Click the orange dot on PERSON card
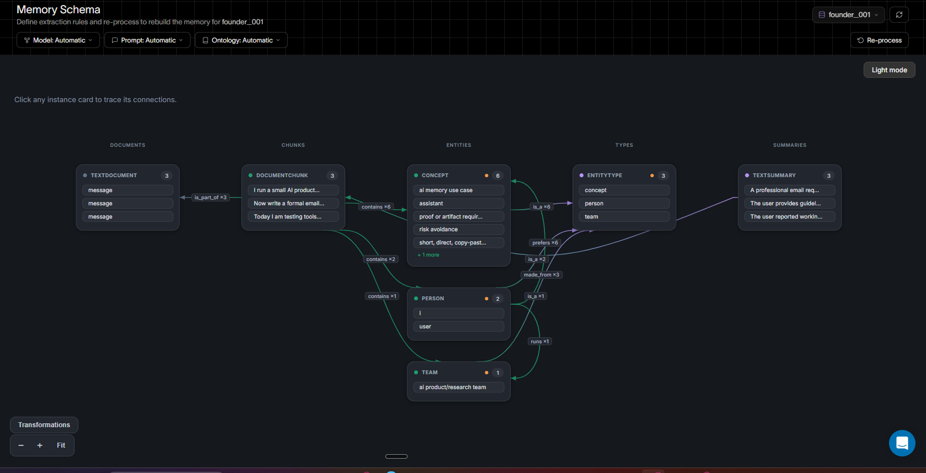Image resolution: width=926 pixels, height=473 pixels. click(486, 299)
